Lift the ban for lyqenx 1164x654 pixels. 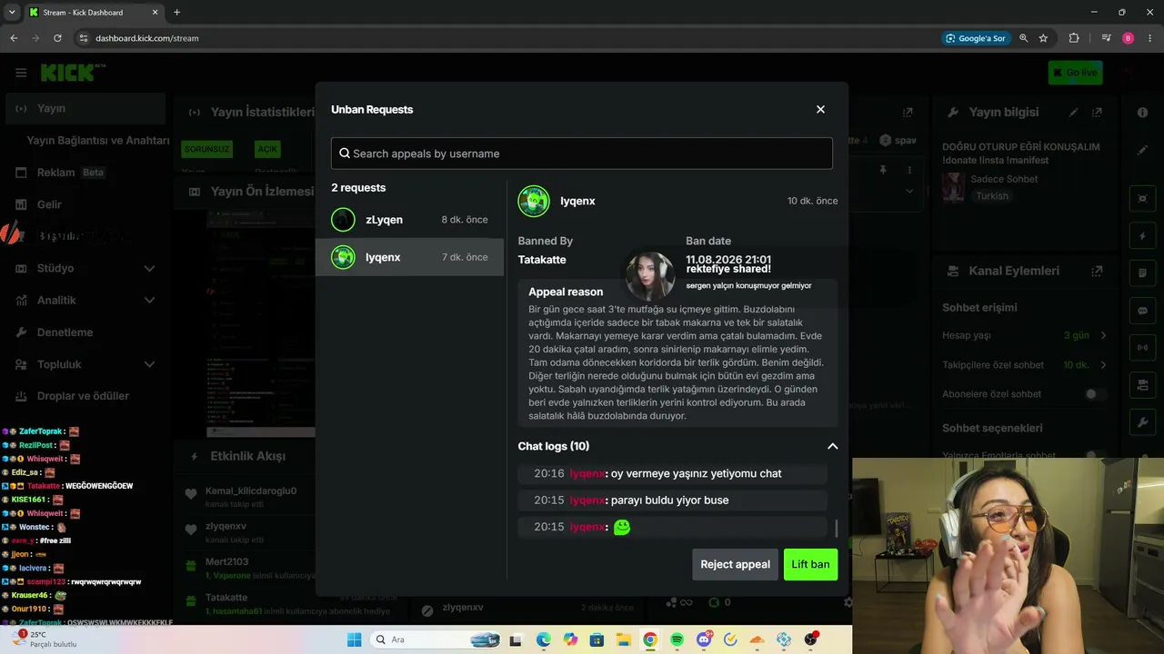coord(810,564)
